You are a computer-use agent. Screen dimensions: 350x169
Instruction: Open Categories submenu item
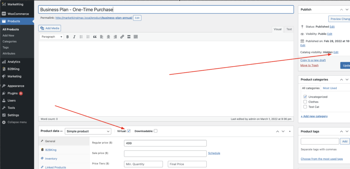coord(10,42)
